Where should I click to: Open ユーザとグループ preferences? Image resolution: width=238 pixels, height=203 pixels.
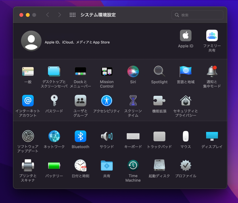pyautogui.click(x=81, y=101)
